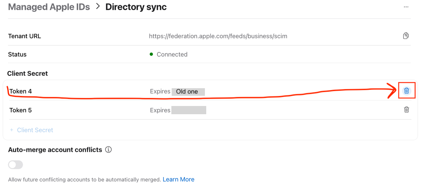Open the more options ellipsis menu
Image resolution: width=421 pixels, height=184 pixels.
coord(406,7)
